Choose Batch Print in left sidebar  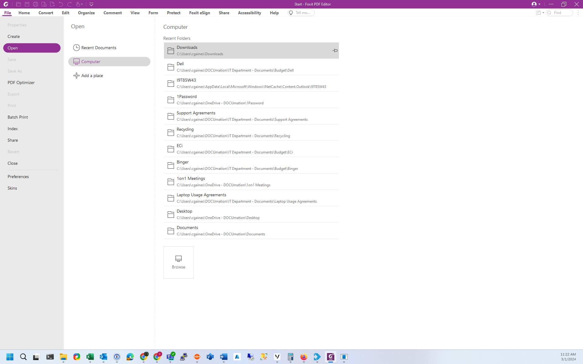click(18, 117)
